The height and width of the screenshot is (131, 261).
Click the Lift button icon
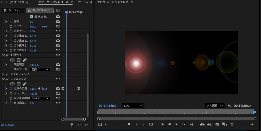(x=202, y=124)
